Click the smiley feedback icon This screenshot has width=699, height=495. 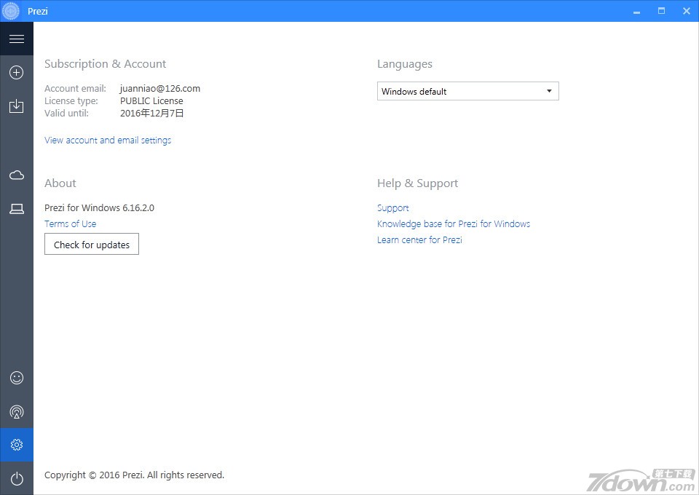17,378
